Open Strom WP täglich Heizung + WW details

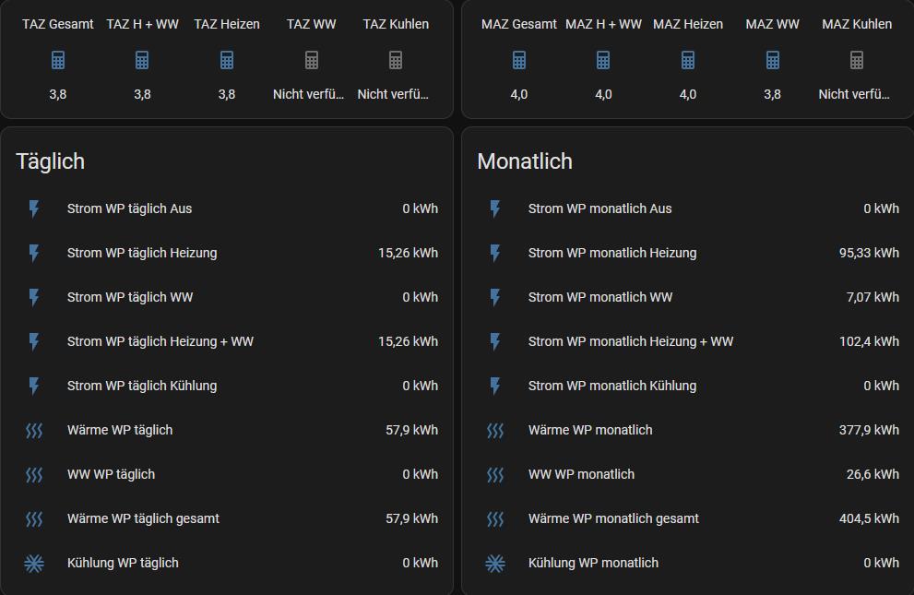pyautogui.click(x=160, y=341)
